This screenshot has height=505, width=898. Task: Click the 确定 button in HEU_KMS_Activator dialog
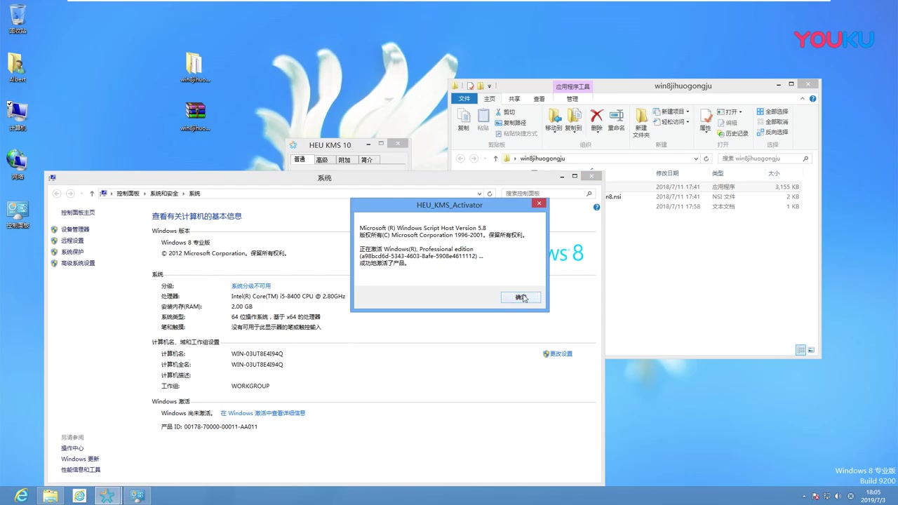pyautogui.click(x=521, y=297)
